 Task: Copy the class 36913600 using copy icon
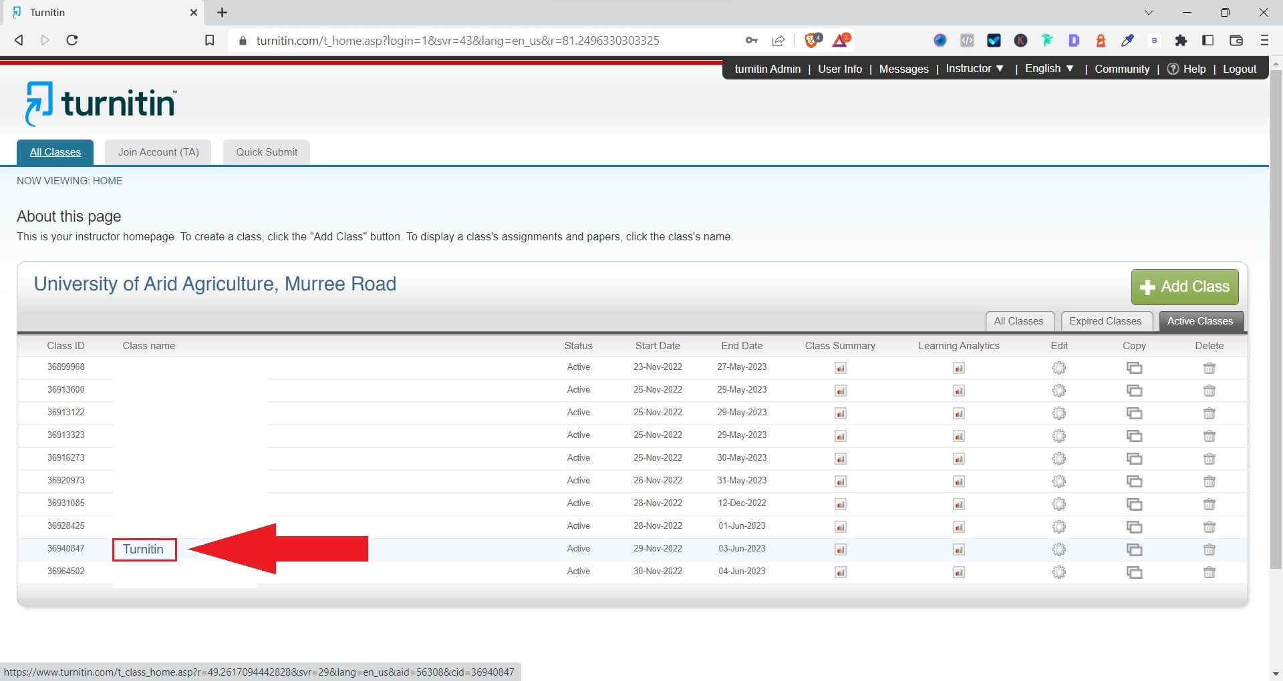1134,391
